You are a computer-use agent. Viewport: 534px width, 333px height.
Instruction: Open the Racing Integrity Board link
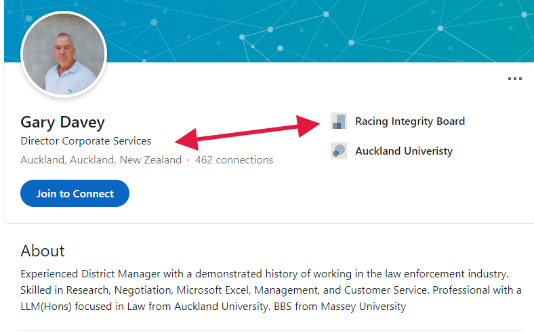point(410,121)
